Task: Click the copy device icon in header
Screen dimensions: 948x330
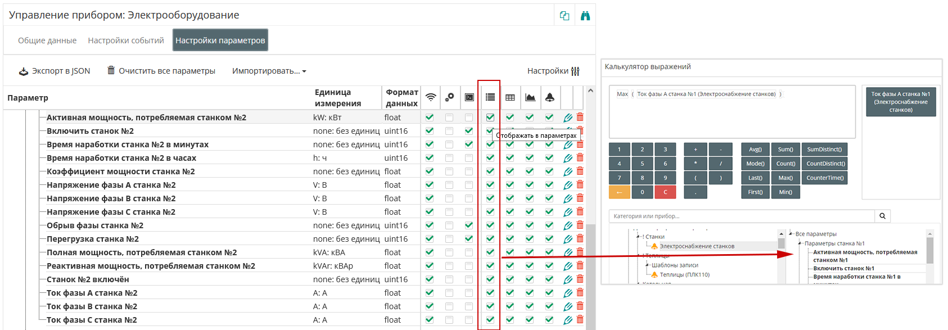Action: pyautogui.click(x=565, y=16)
